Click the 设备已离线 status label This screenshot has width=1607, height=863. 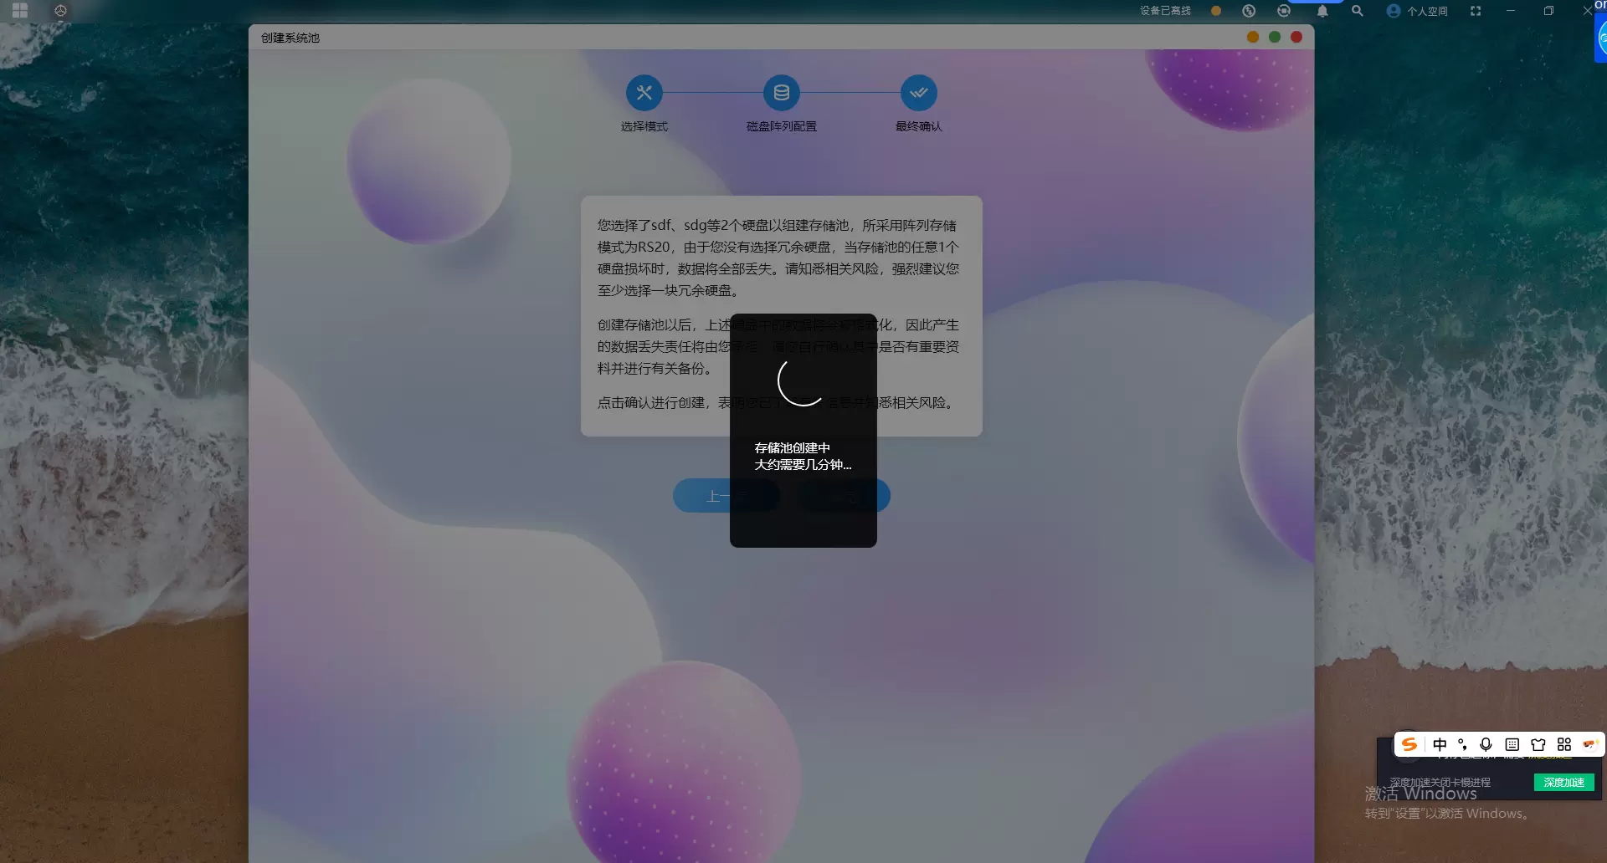click(x=1165, y=11)
